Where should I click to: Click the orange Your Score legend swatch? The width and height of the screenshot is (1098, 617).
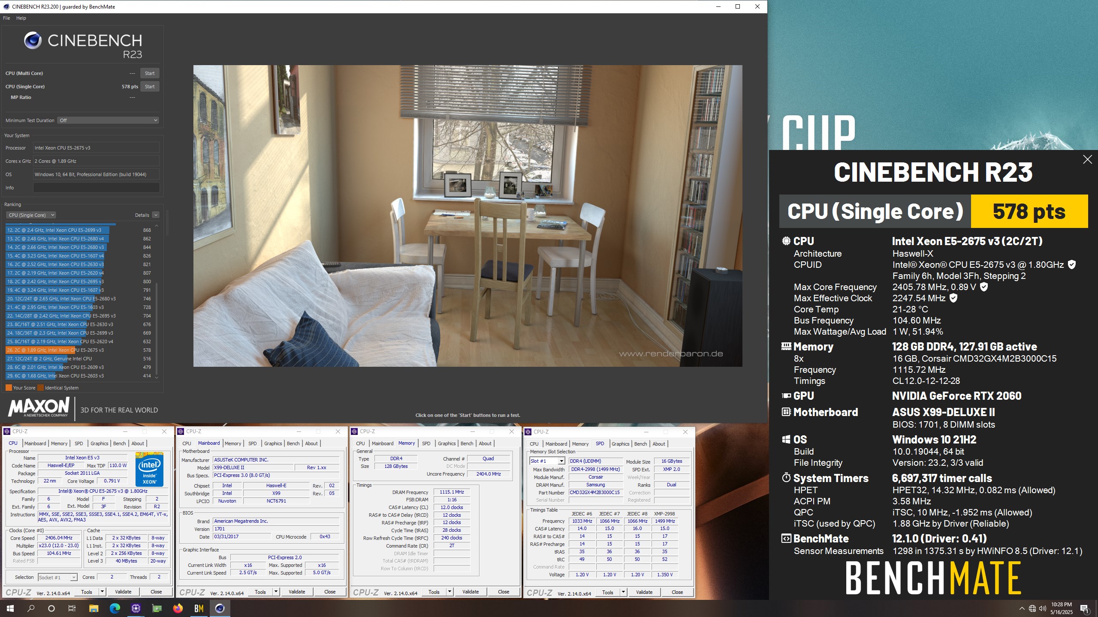tap(9, 388)
